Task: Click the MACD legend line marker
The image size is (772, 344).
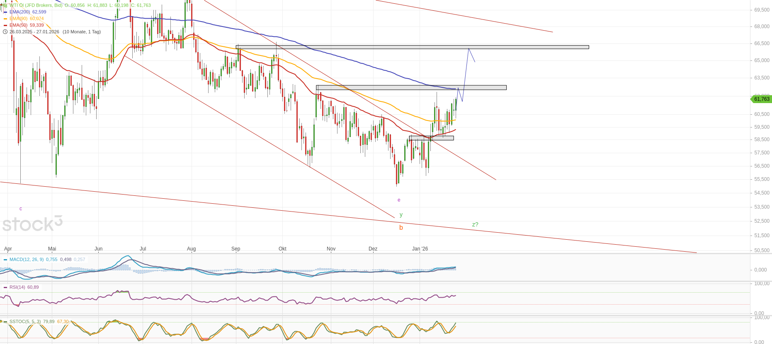Action: pyautogui.click(x=5, y=260)
